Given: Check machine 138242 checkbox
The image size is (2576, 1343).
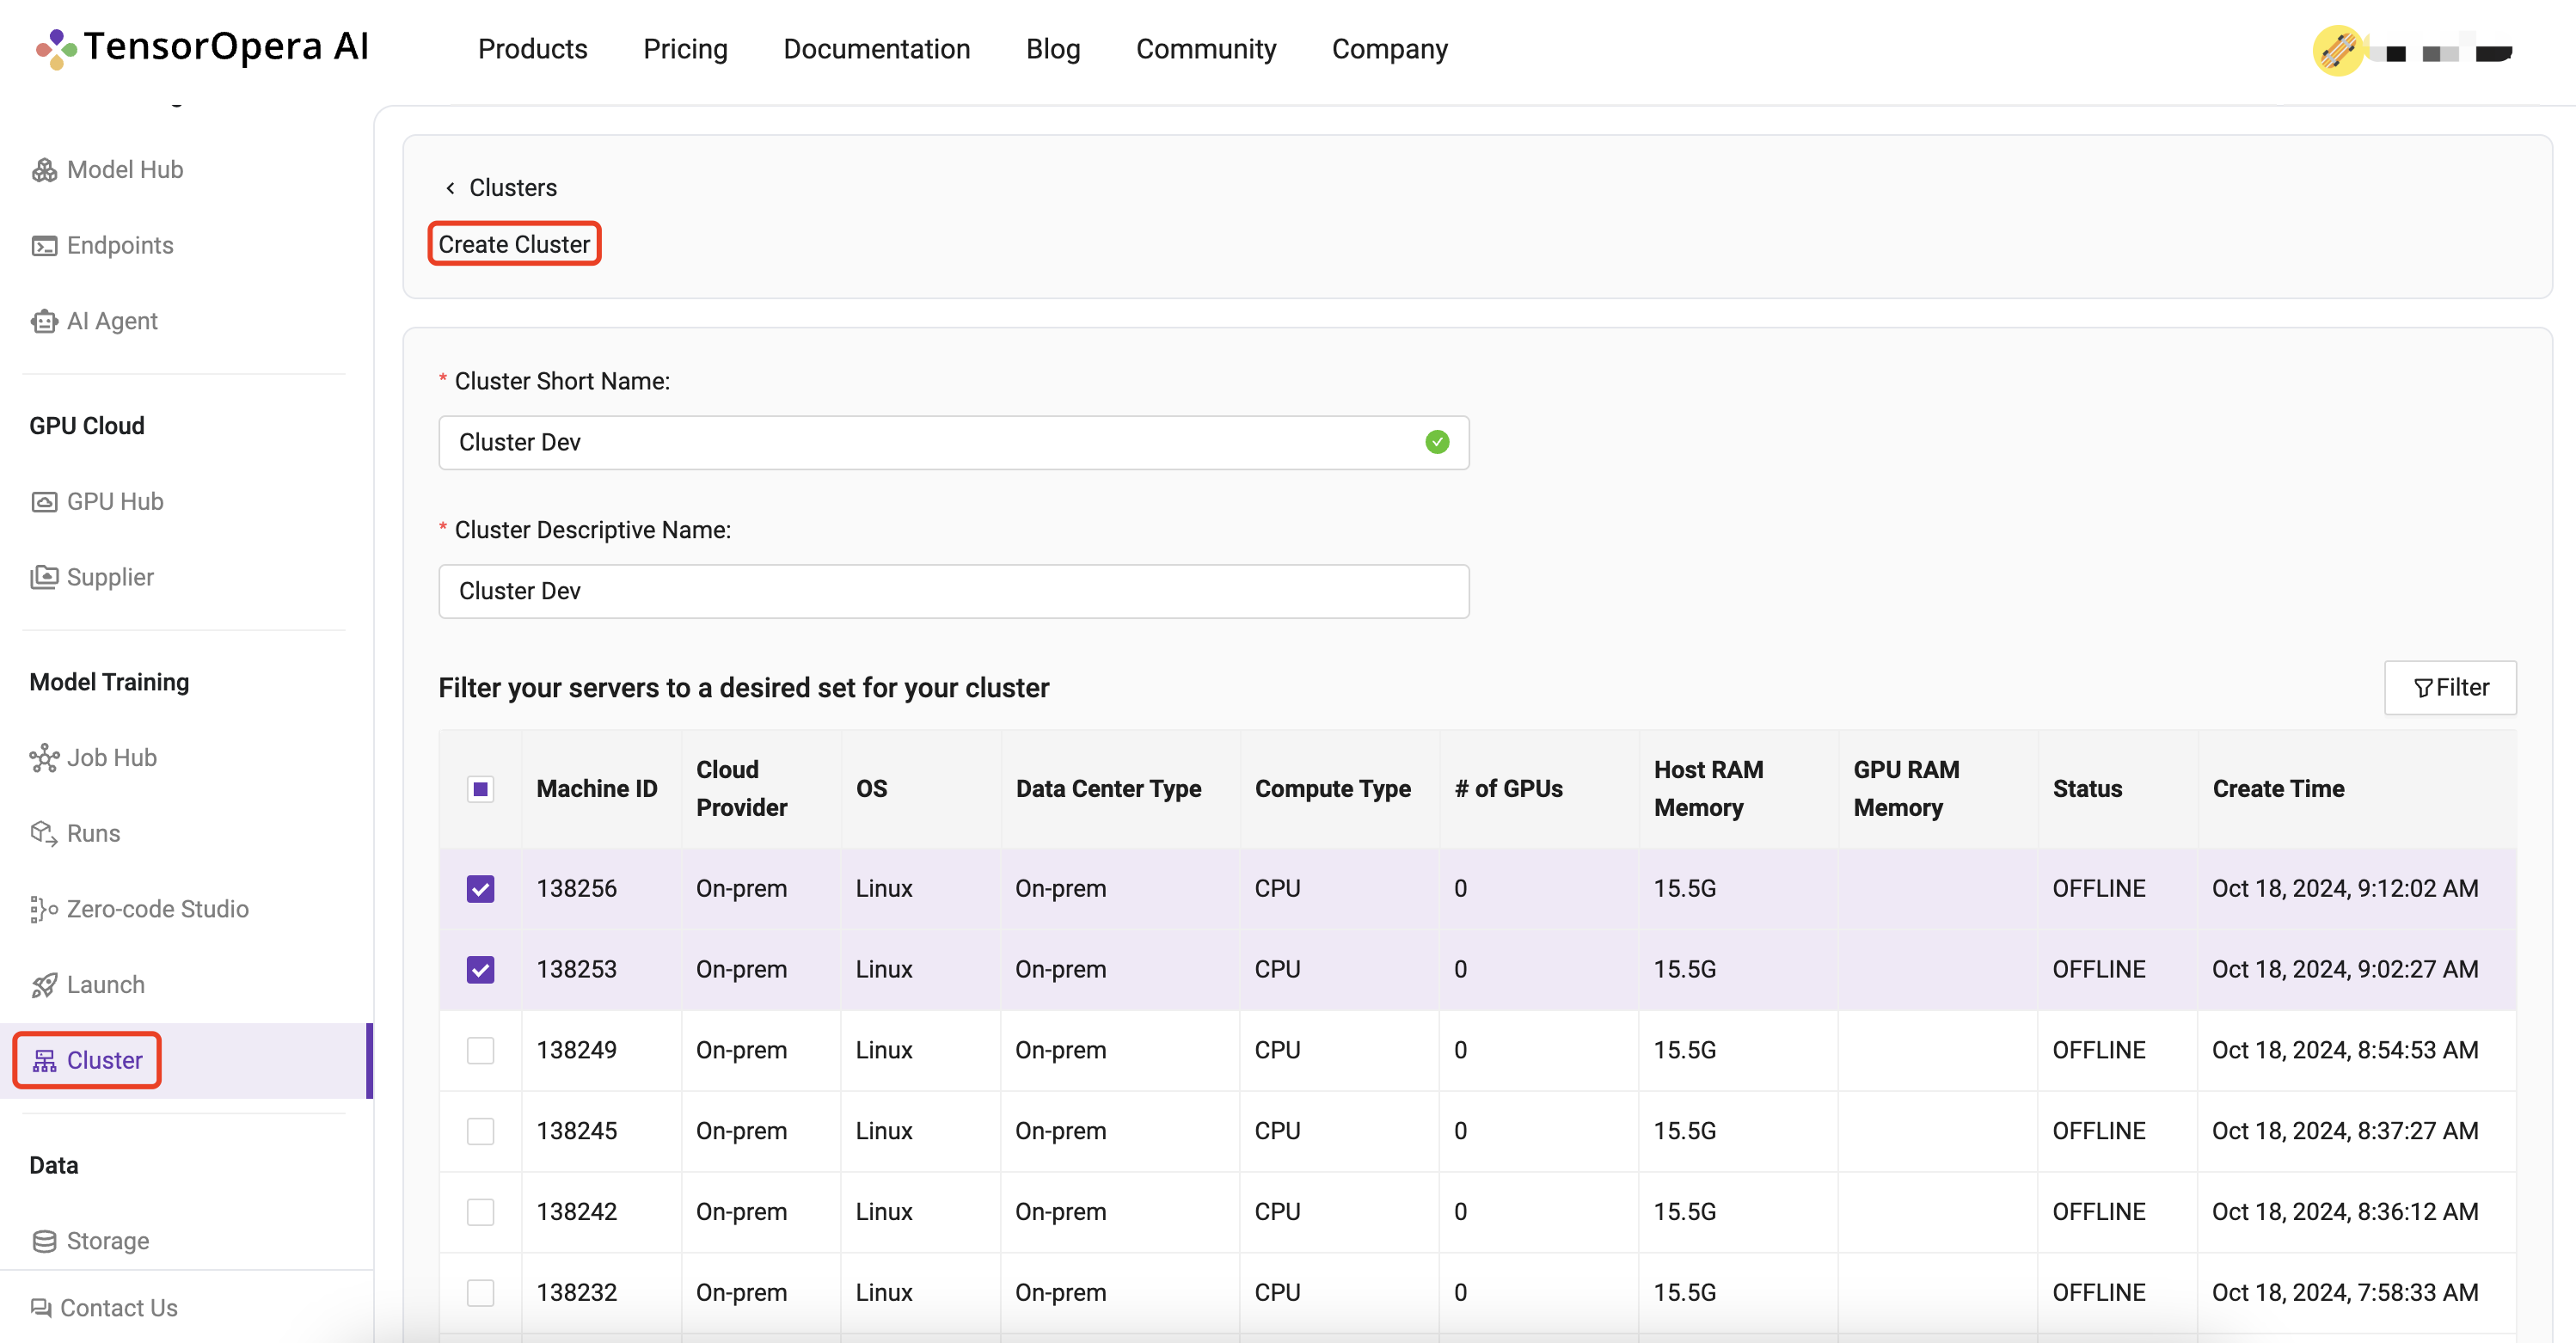Looking at the screenshot, I should tap(481, 1212).
